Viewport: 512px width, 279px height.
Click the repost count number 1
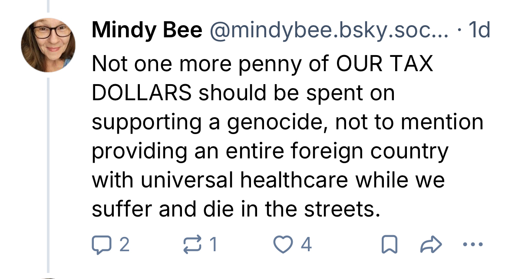pyautogui.click(x=213, y=246)
